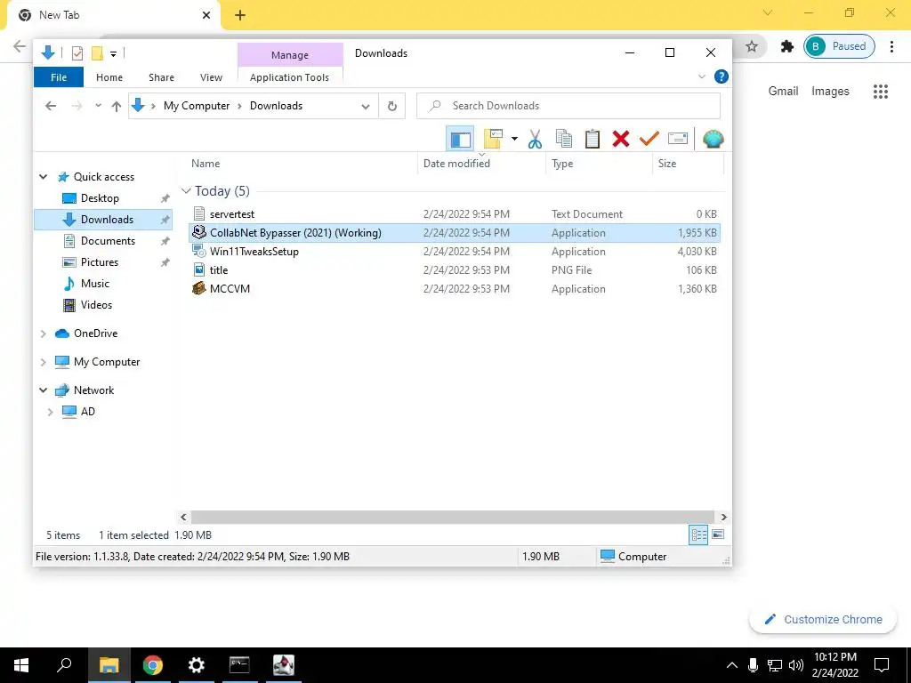Expand the My Computer tree node
Screen dimensions: 911x683
tap(43, 362)
